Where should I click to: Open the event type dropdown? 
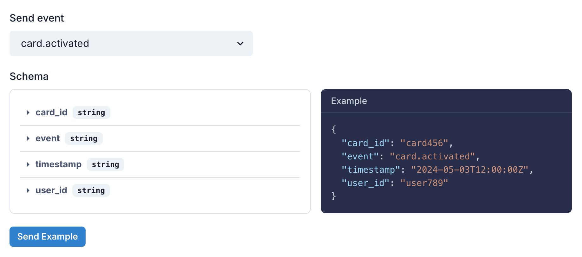(131, 43)
